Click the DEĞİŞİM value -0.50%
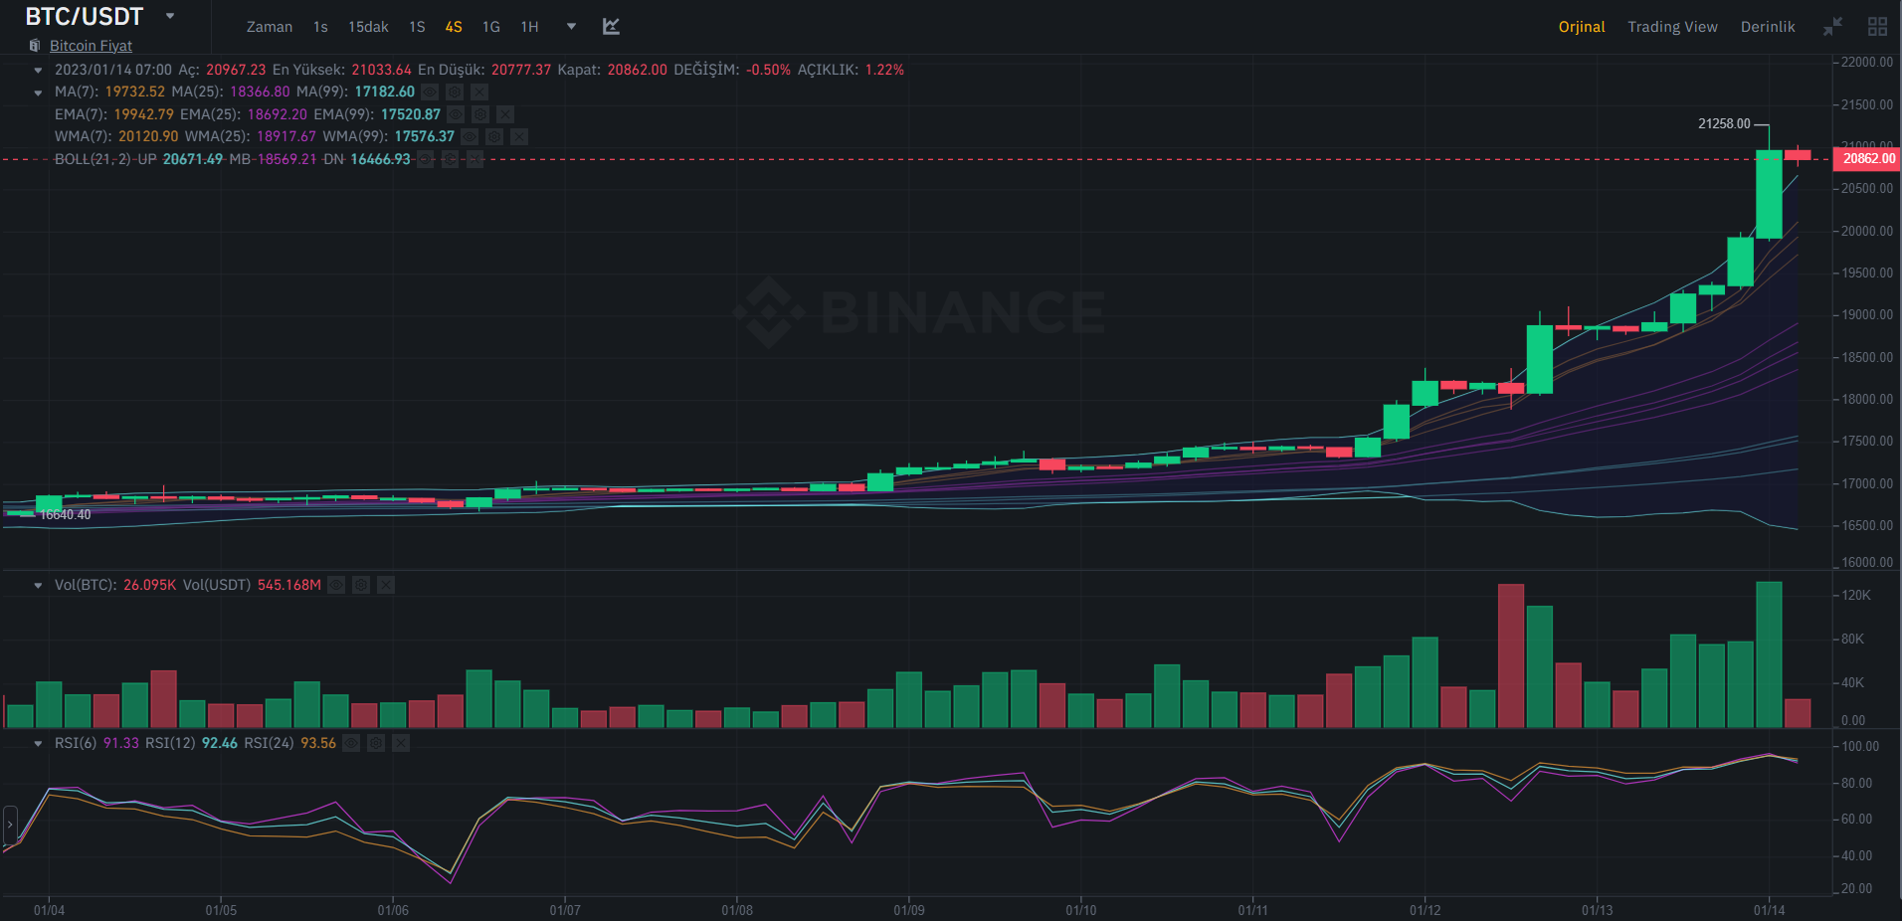The width and height of the screenshot is (1902, 921). 769,70
